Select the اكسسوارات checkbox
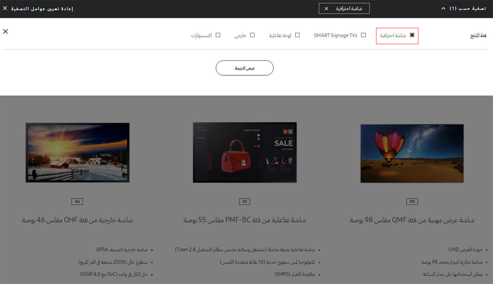This screenshot has width=493, height=284. tap(218, 35)
